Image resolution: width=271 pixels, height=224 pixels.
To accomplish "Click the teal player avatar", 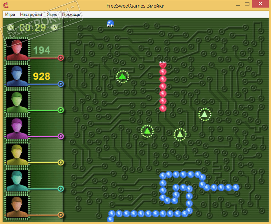I will pyautogui.click(x=17, y=181).
